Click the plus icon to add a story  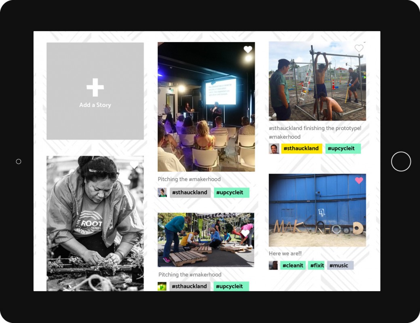95,87
